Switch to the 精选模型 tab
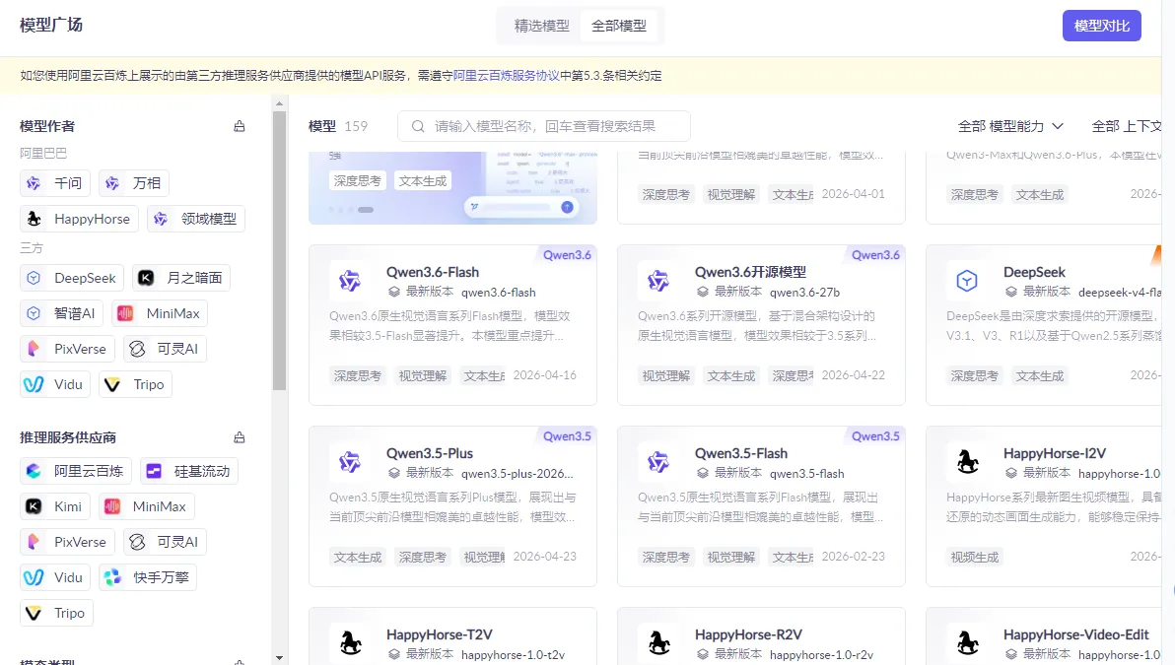Viewport: 1175px width, 665px height. [542, 26]
